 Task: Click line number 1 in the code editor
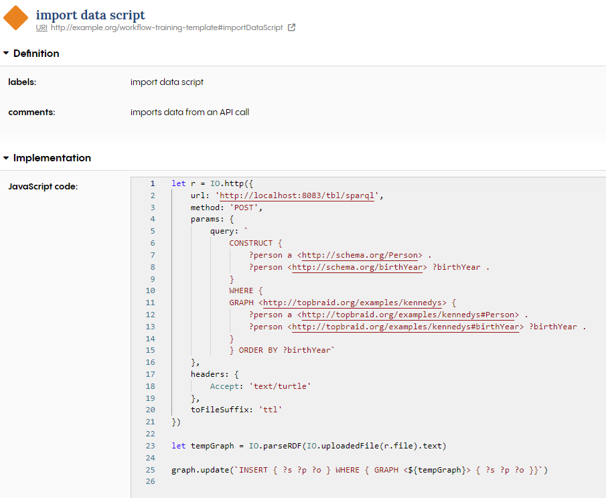point(153,183)
